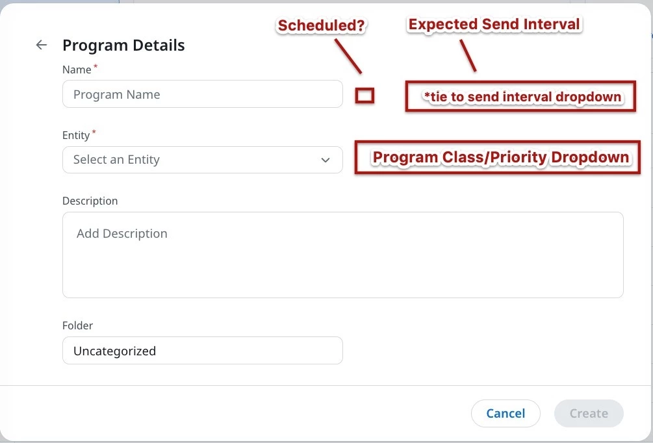Cancel program creation
The image size is (653, 443).
(x=506, y=413)
